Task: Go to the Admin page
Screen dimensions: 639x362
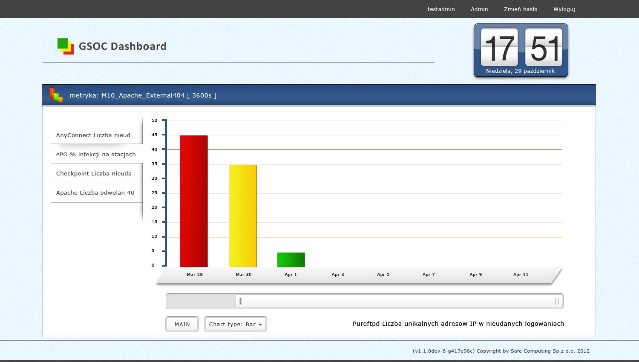Action: coord(479,9)
